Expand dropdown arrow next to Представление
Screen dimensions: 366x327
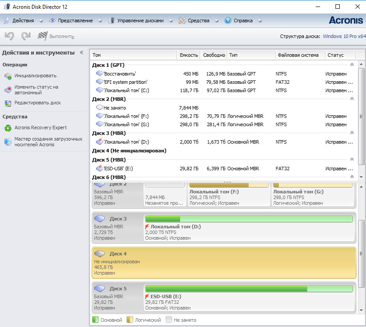tap(100, 21)
